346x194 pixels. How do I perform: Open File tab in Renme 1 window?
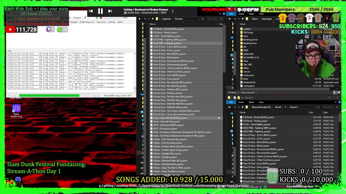point(231,102)
